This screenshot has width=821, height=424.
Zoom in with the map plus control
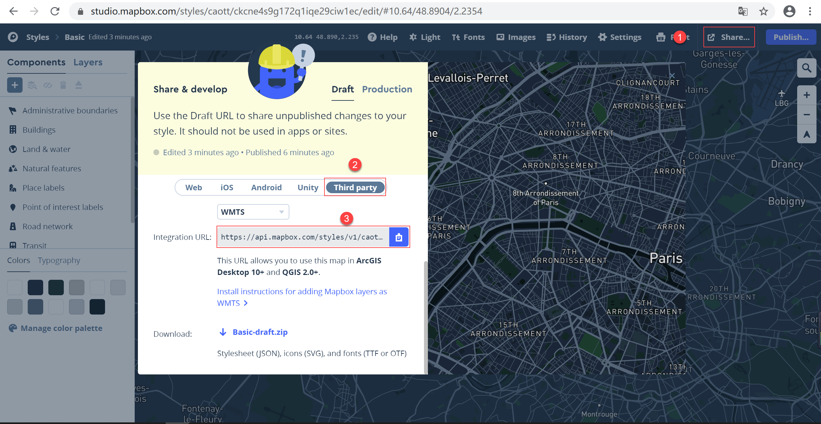click(806, 95)
